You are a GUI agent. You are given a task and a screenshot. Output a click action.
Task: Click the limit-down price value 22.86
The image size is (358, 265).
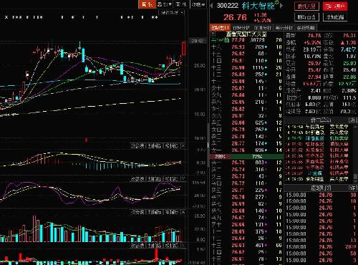coord(349,77)
